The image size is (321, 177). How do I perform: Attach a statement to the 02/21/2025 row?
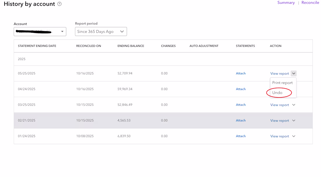point(240,120)
